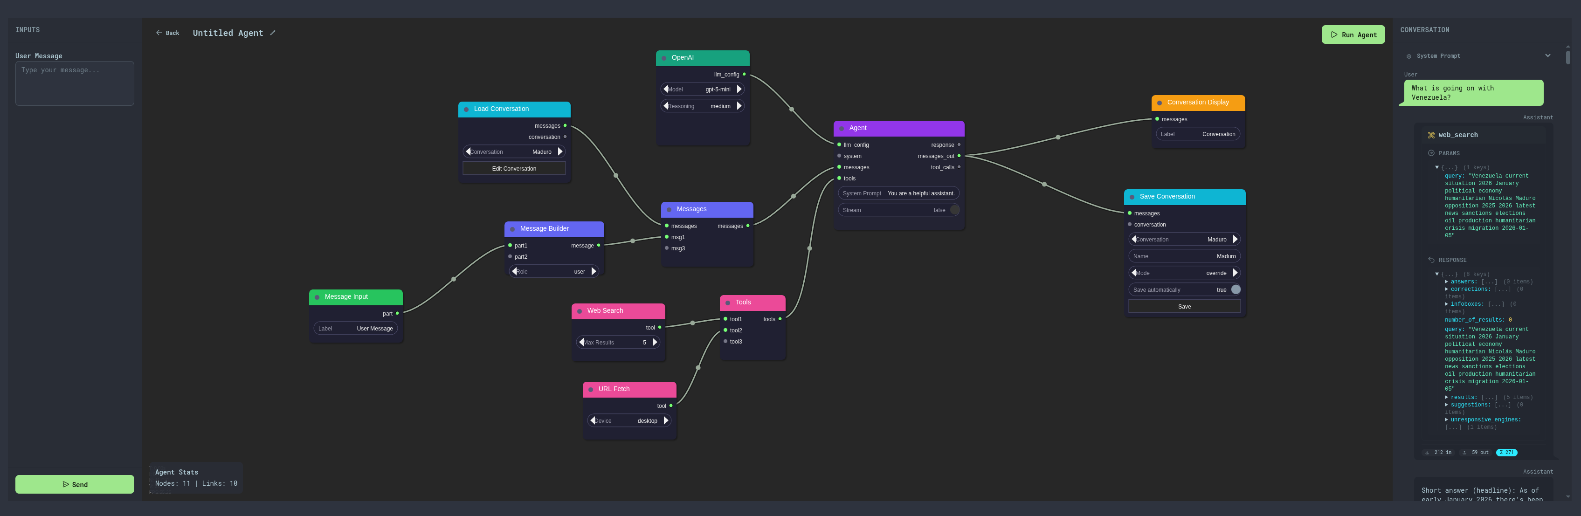
Task: Click the User Message text input field
Action: pyautogui.click(x=74, y=83)
